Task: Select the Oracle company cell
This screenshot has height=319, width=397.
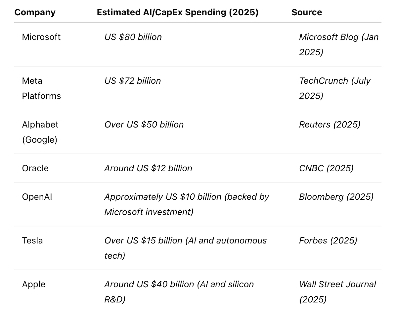Action: pyautogui.click(x=35, y=168)
